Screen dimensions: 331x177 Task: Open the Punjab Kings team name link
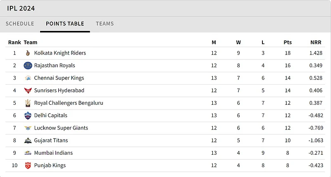(x=50, y=165)
